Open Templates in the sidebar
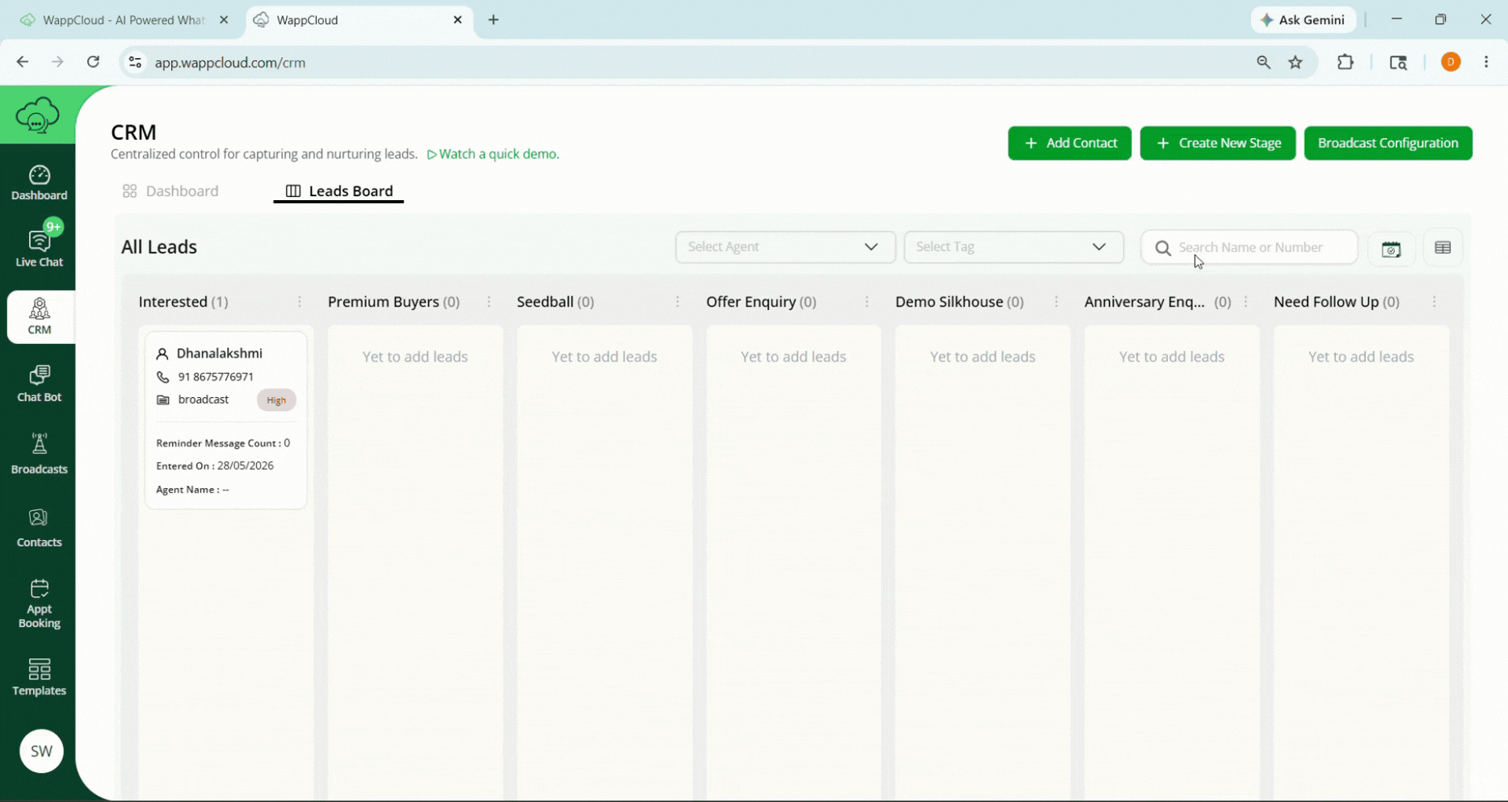The width and height of the screenshot is (1508, 802). click(x=39, y=677)
